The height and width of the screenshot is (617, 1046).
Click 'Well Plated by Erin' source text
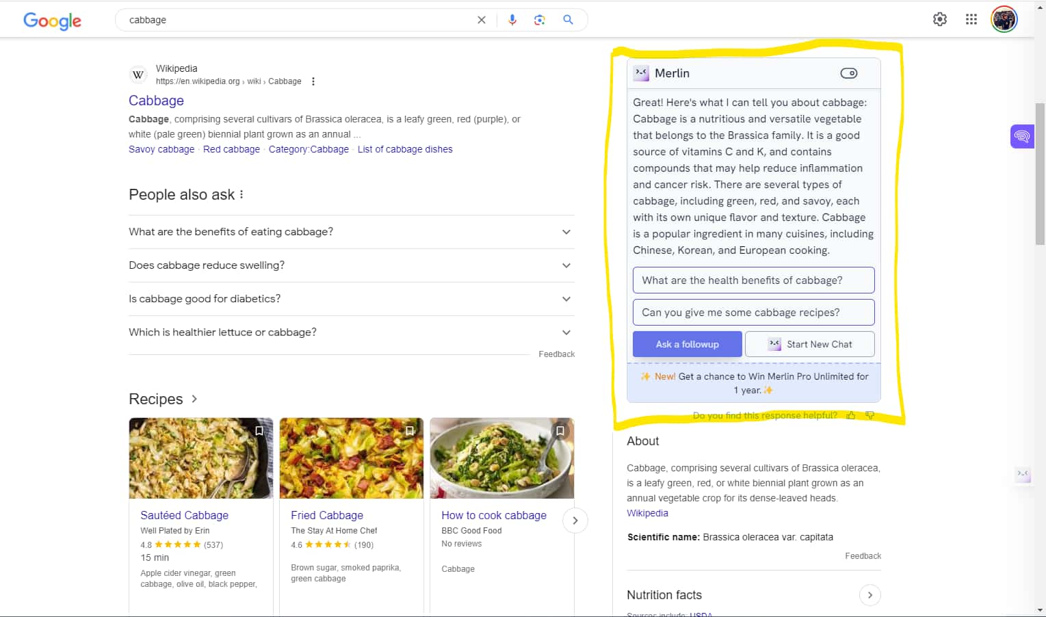(175, 531)
